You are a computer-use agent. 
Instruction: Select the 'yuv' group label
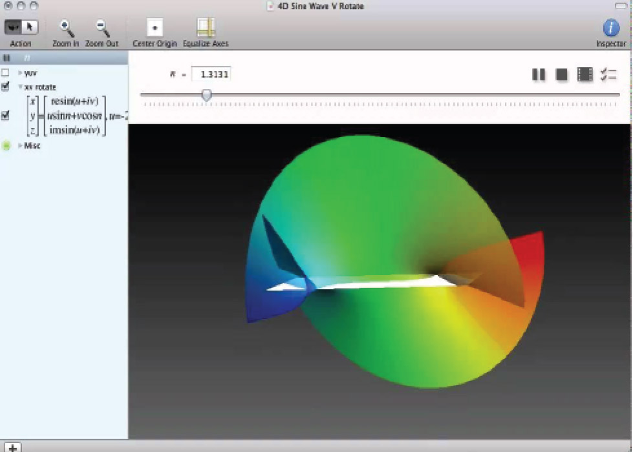click(30, 73)
